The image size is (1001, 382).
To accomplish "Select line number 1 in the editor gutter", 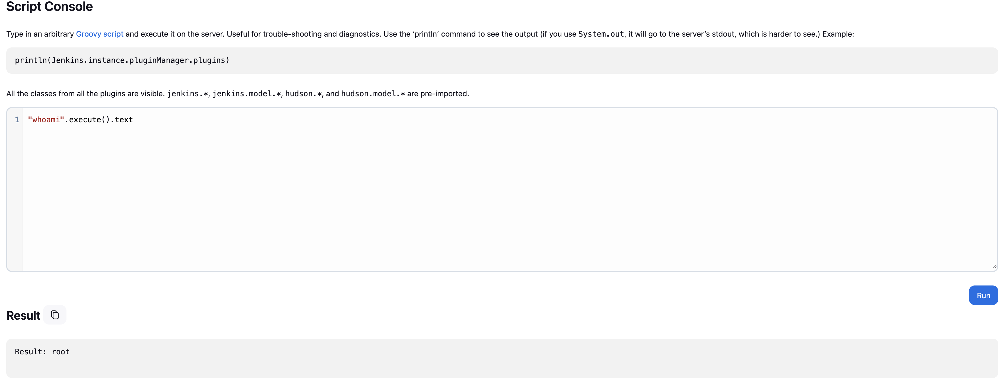I will click(x=17, y=120).
